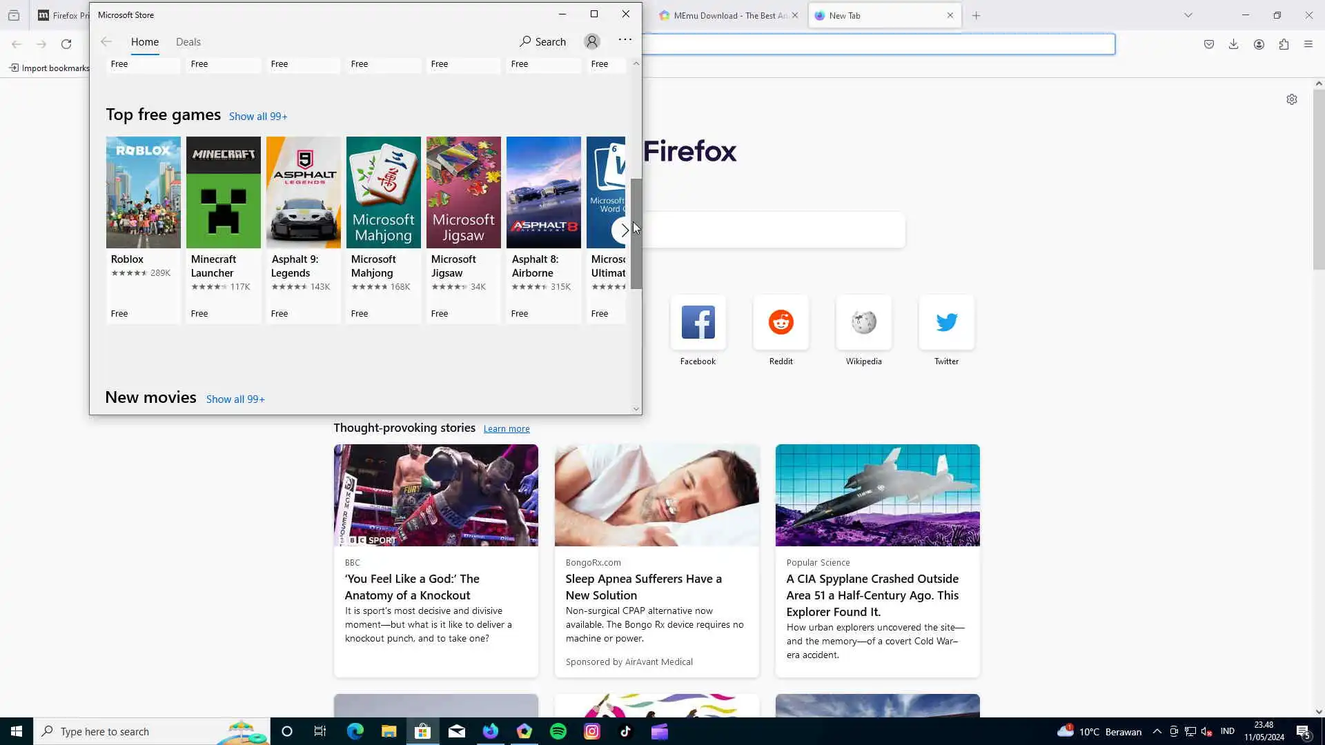Open the Minecraft Launcher game tile
This screenshot has width=1325, height=745.
(223, 228)
